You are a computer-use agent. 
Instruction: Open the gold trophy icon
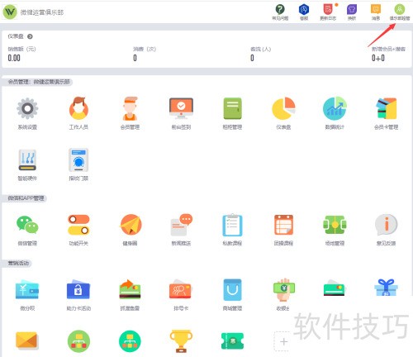[x=181, y=341]
